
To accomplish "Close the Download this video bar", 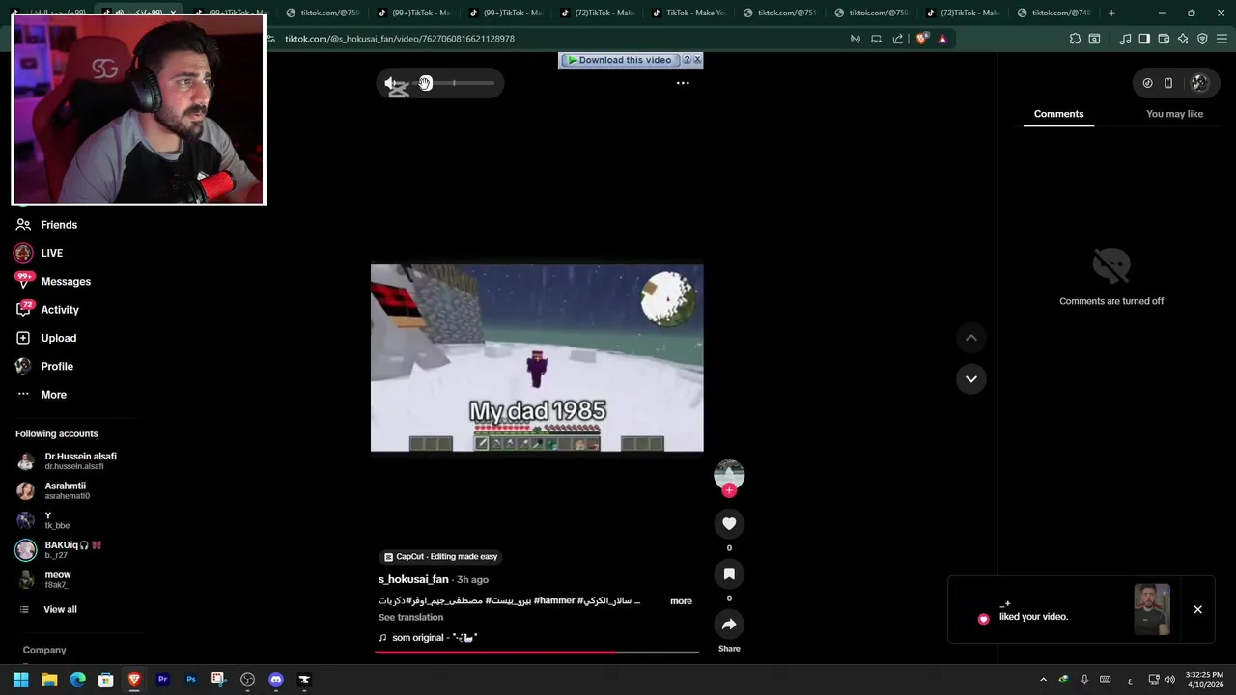I will 697,60.
